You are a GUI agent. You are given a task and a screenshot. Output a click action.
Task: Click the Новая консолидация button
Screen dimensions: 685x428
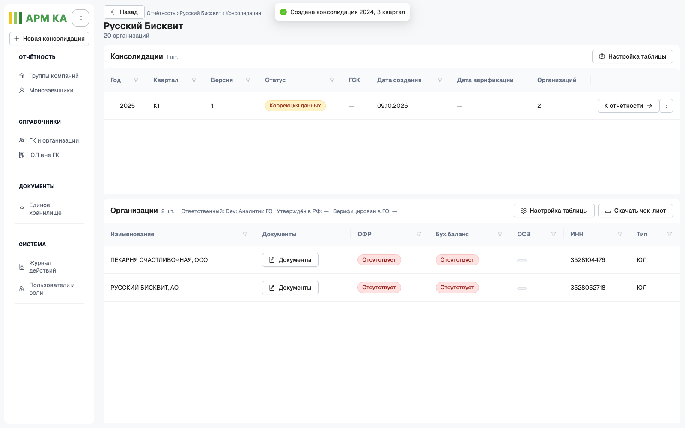pos(49,39)
